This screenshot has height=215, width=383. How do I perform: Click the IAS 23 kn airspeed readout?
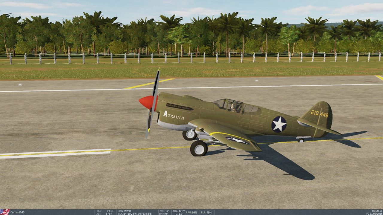(x=105, y=211)
